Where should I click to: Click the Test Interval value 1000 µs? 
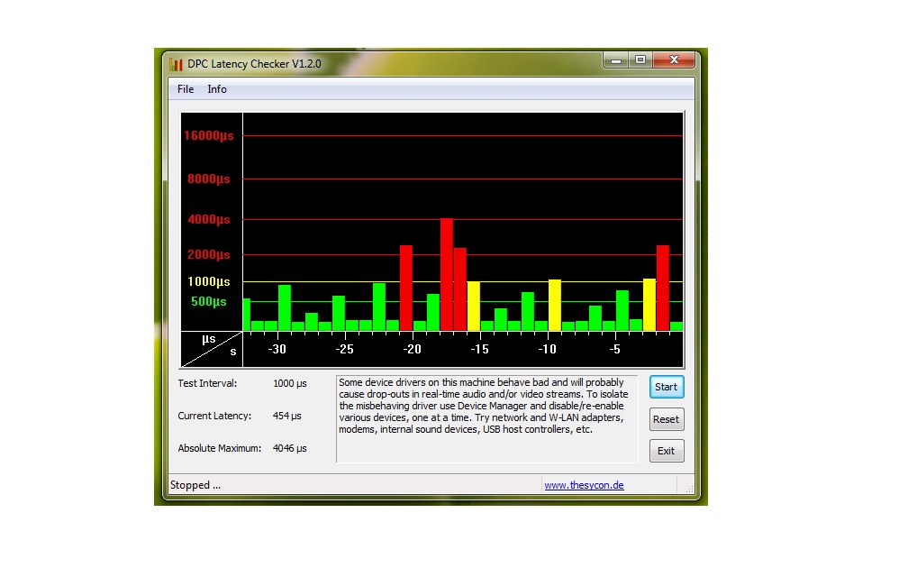pyautogui.click(x=289, y=384)
